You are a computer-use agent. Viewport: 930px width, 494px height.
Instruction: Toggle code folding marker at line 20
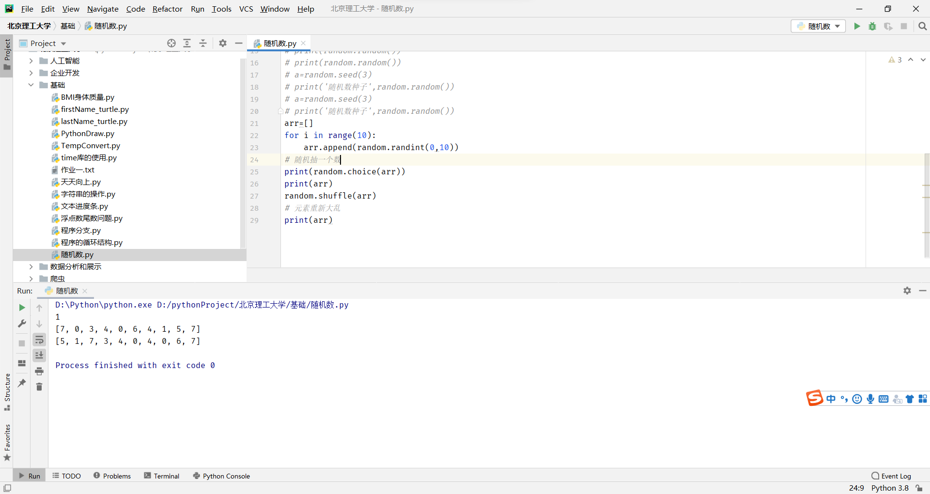tap(280, 111)
